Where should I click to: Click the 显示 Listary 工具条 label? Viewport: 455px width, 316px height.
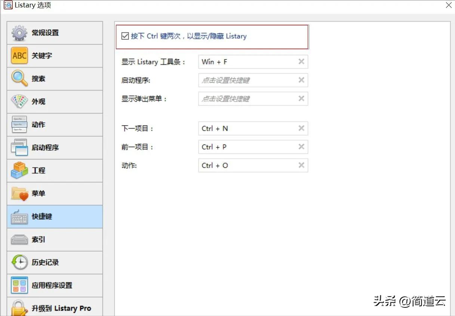click(153, 62)
